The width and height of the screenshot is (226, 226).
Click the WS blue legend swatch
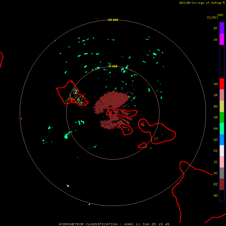click(222, 140)
